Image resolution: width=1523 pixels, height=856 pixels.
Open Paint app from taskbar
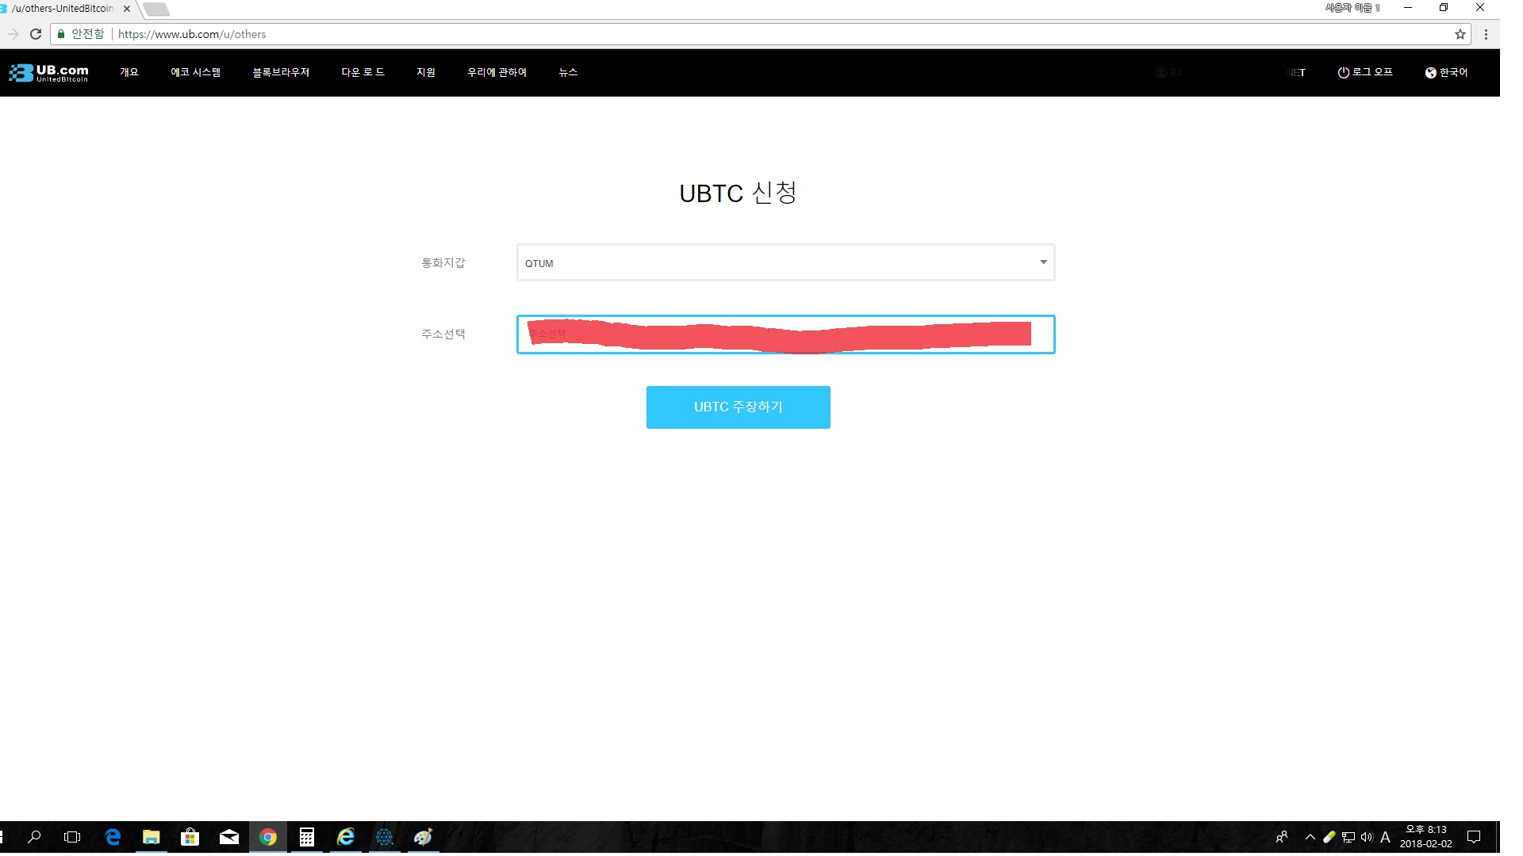(x=424, y=837)
